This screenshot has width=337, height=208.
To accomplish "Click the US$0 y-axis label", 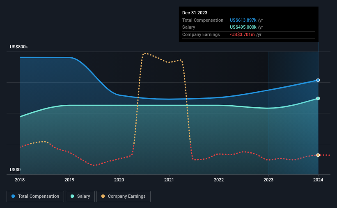I will pyautogui.click(x=15, y=170).
